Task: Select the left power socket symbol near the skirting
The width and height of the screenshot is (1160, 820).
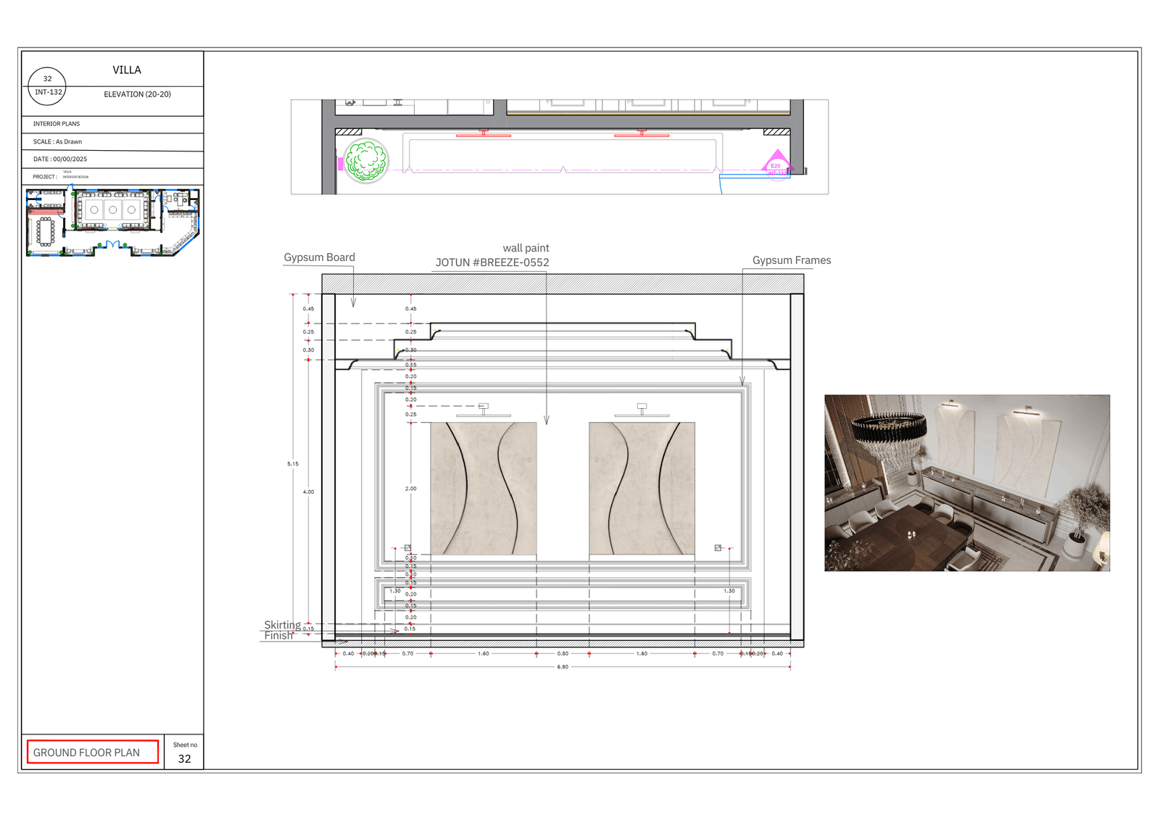Action: point(407,549)
